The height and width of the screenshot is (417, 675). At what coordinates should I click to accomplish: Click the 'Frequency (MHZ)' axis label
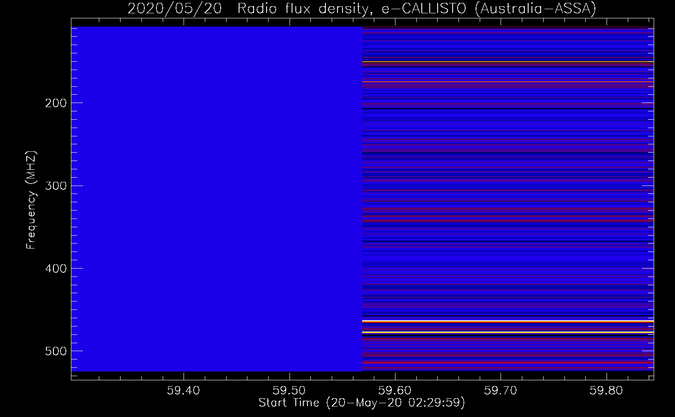pyautogui.click(x=31, y=200)
